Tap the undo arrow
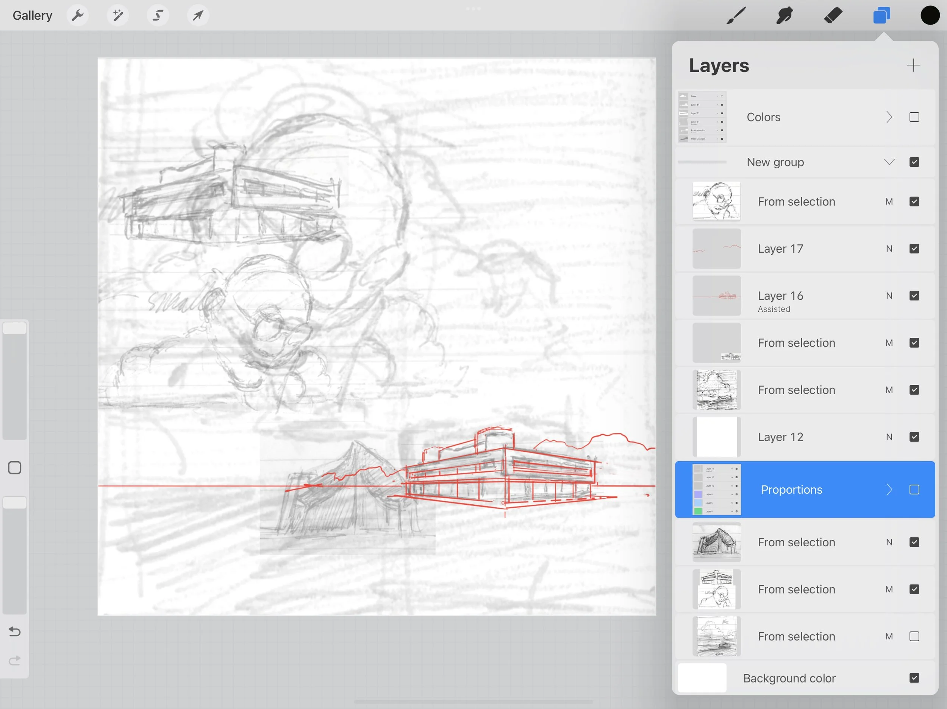 14,631
